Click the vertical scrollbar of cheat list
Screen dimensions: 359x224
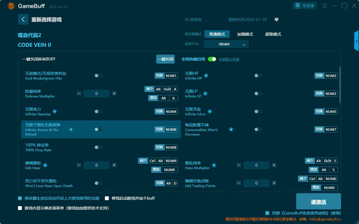pyautogui.click(x=340, y=85)
